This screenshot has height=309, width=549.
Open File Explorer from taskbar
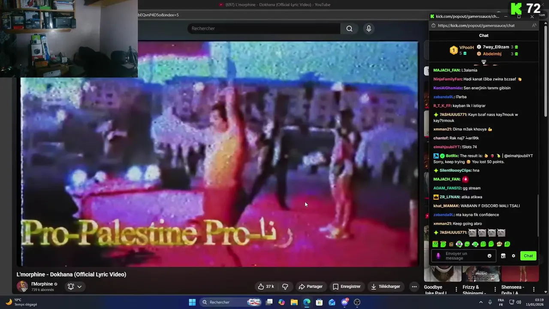pyautogui.click(x=294, y=302)
